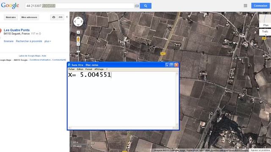Click the Mes adresses button
This screenshot has height=152, width=271.
click(29, 17)
